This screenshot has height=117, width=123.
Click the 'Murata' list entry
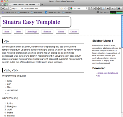pyautogui.click(x=11, y=116)
